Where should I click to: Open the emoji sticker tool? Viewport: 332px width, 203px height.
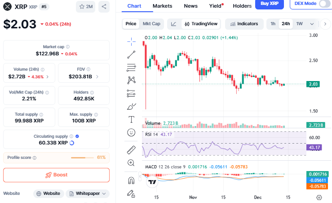point(131,132)
